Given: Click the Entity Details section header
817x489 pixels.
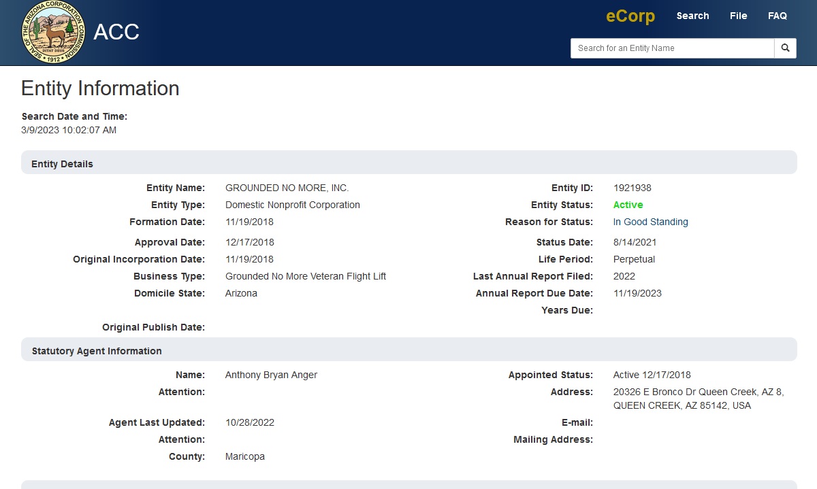Looking at the screenshot, I should click(62, 164).
